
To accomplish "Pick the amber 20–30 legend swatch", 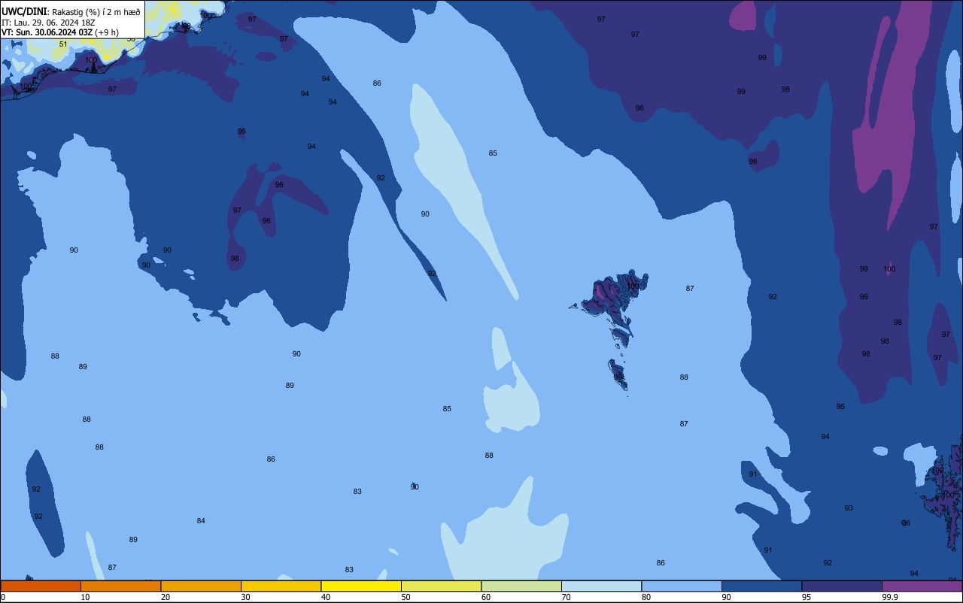I will click(x=201, y=586).
